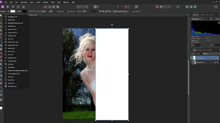220x123 pixels.
Task: Toggle the Single radius checkbox
Action: coord(55,11)
